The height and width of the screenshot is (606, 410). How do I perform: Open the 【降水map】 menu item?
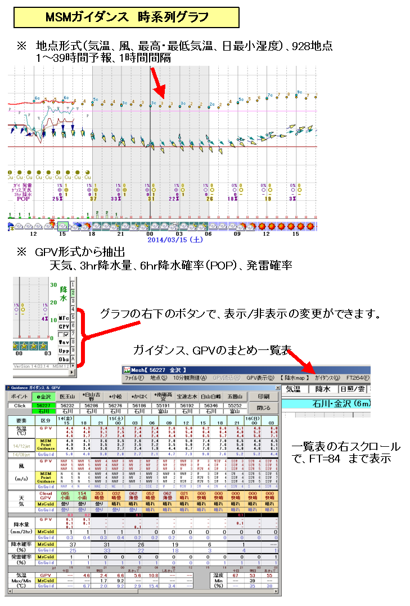pos(295,378)
